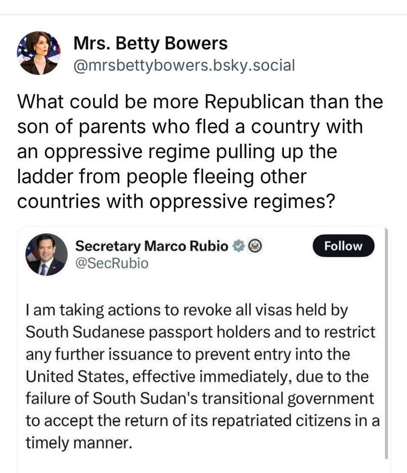Click the "United States, effective immediately" line

point(197,376)
